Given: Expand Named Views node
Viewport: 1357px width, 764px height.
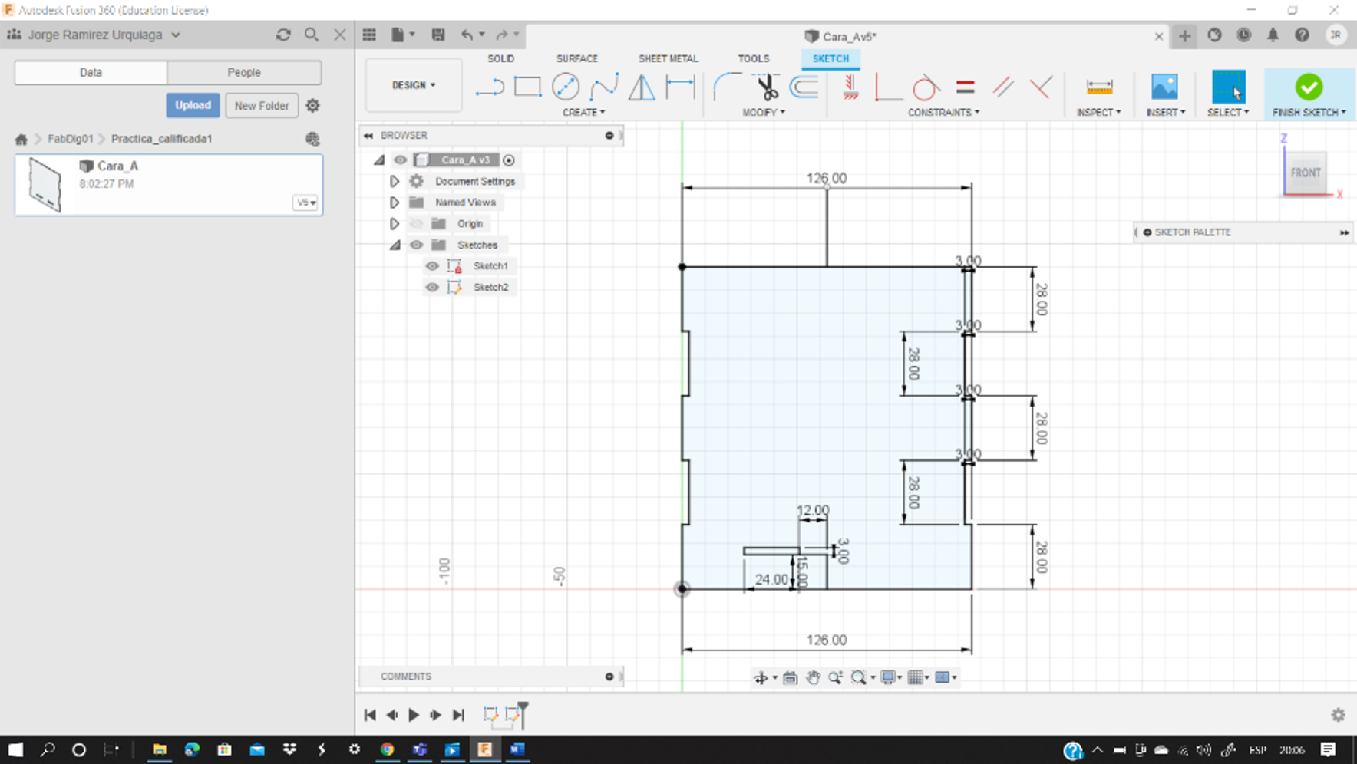Looking at the screenshot, I should click(x=395, y=203).
